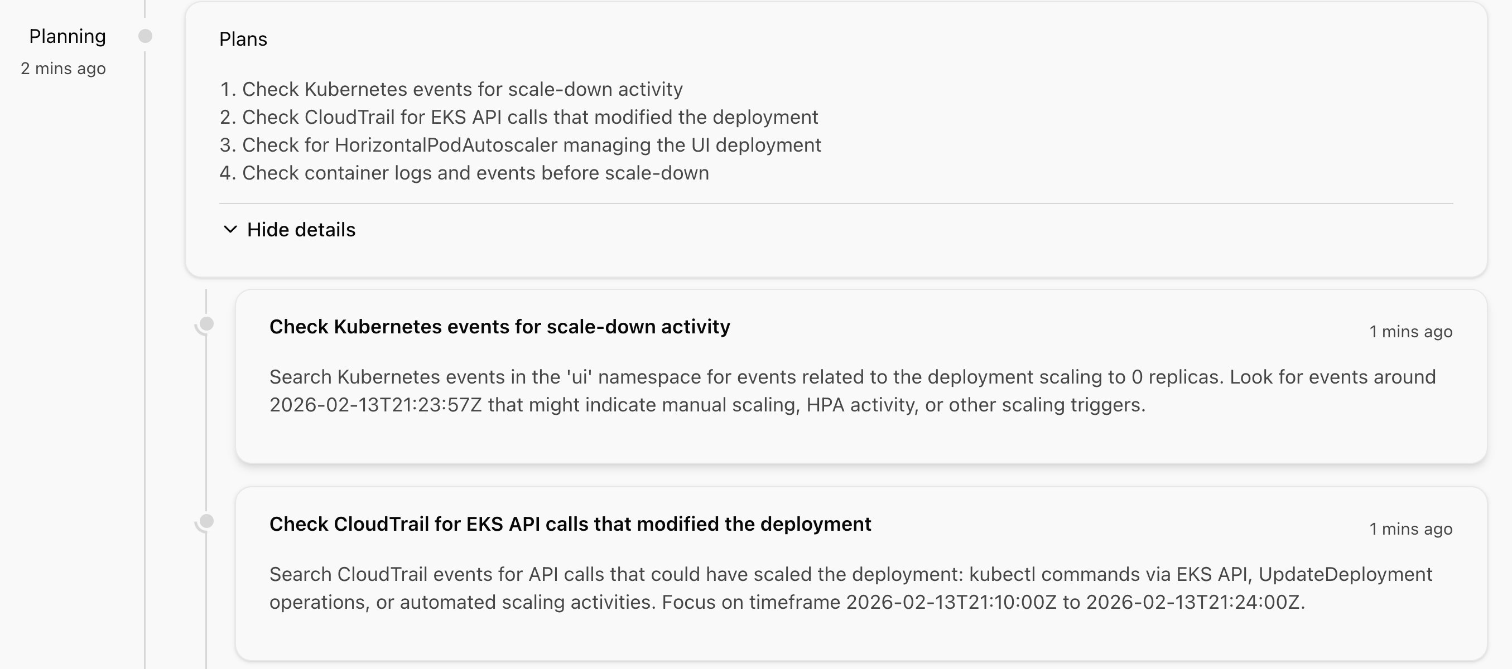Select the Planning stage label
This screenshot has height=669, width=1512.
coord(68,36)
